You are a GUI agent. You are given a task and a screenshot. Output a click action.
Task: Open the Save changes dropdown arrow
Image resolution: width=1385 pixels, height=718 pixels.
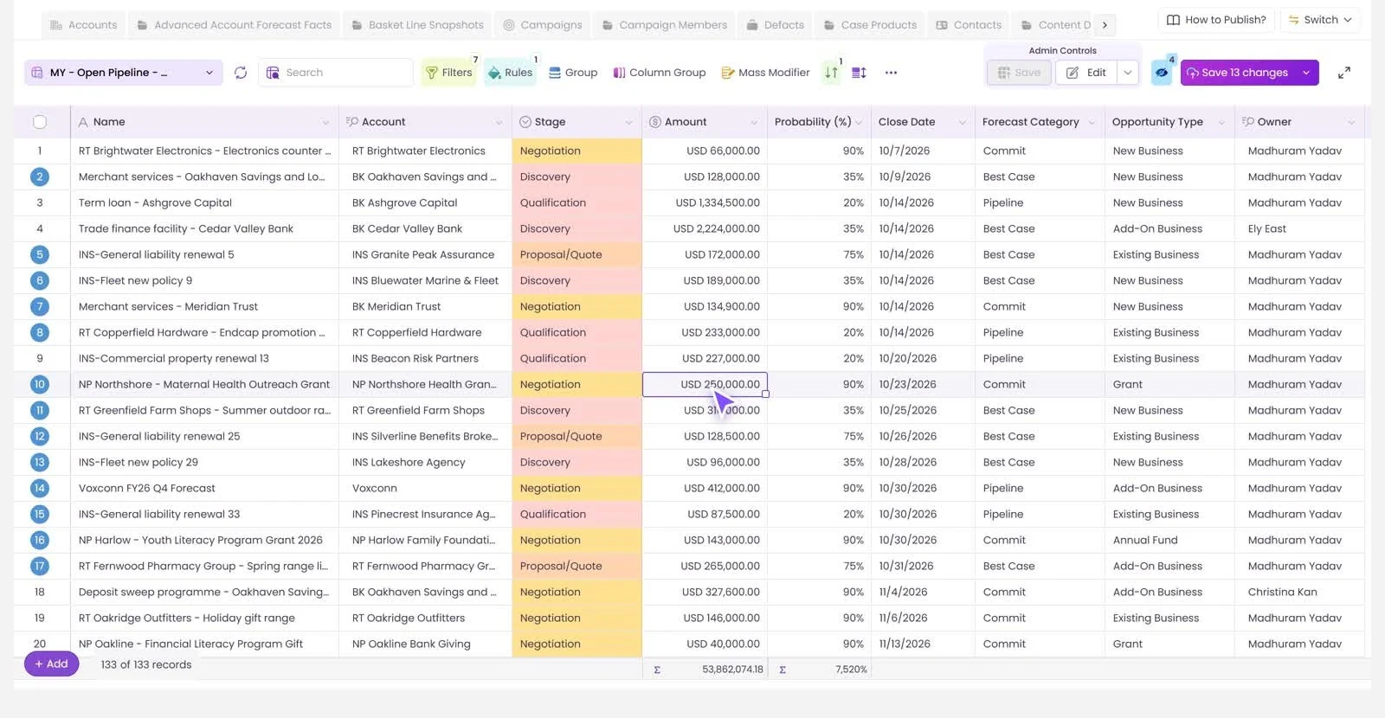(1306, 73)
